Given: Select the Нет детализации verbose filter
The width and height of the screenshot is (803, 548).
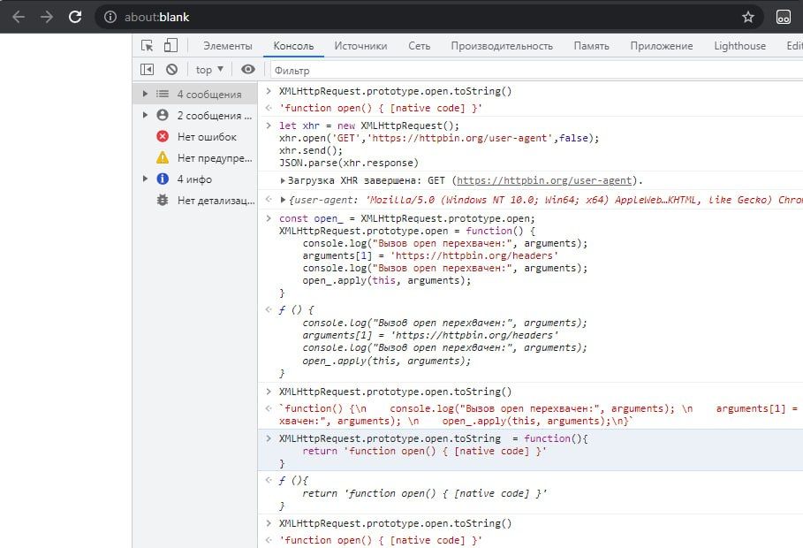Looking at the screenshot, I should click(216, 201).
